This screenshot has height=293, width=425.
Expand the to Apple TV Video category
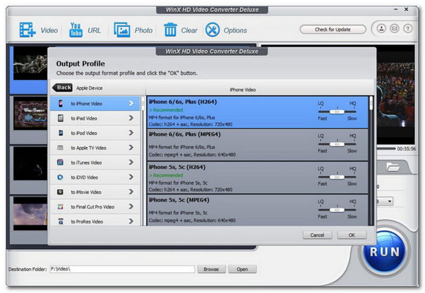[x=96, y=148]
